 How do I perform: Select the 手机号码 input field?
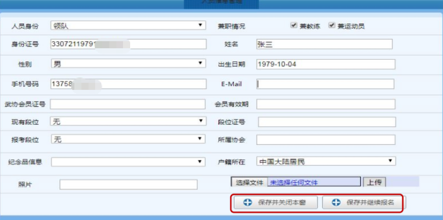click(128, 84)
